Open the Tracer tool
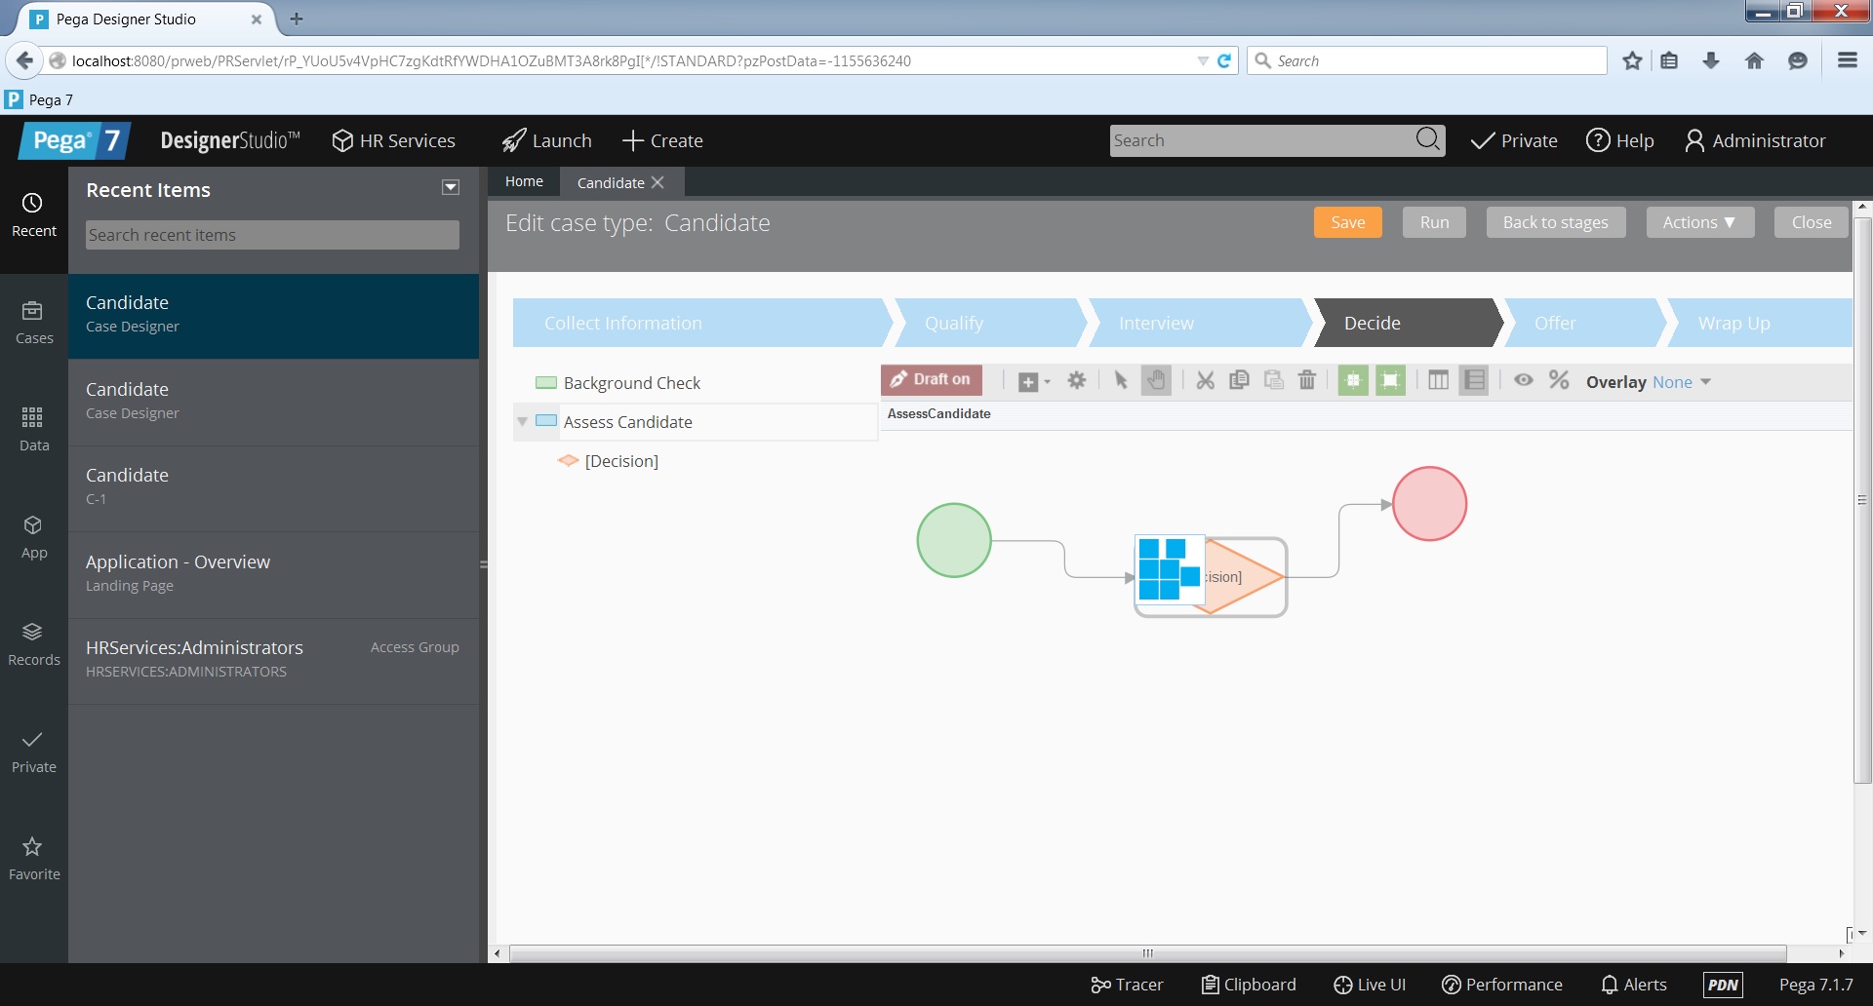The width and height of the screenshot is (1873, 1006). (1127, 985)
